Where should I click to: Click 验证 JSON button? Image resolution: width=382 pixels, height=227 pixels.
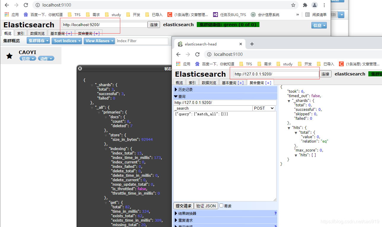(206, 206)
